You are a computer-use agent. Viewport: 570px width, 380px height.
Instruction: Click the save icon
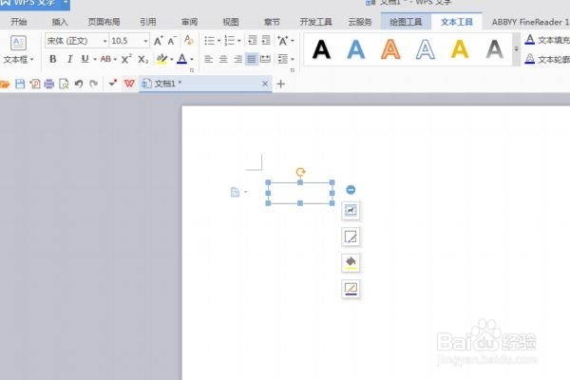20,84
